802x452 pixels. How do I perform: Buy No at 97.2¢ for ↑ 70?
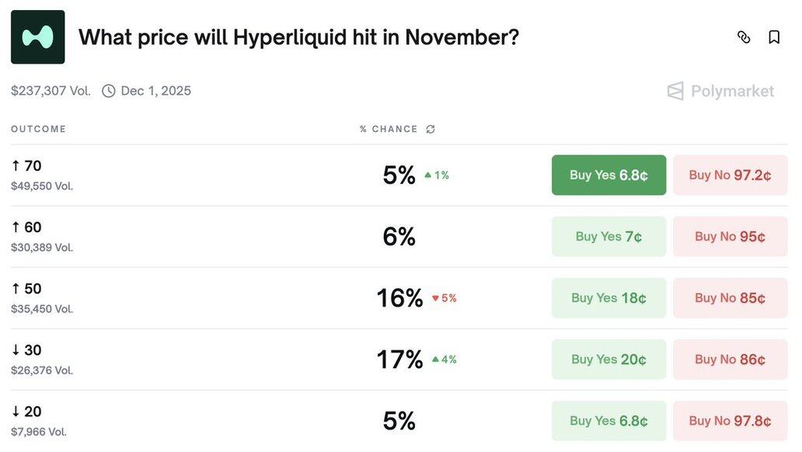[730, 176]
